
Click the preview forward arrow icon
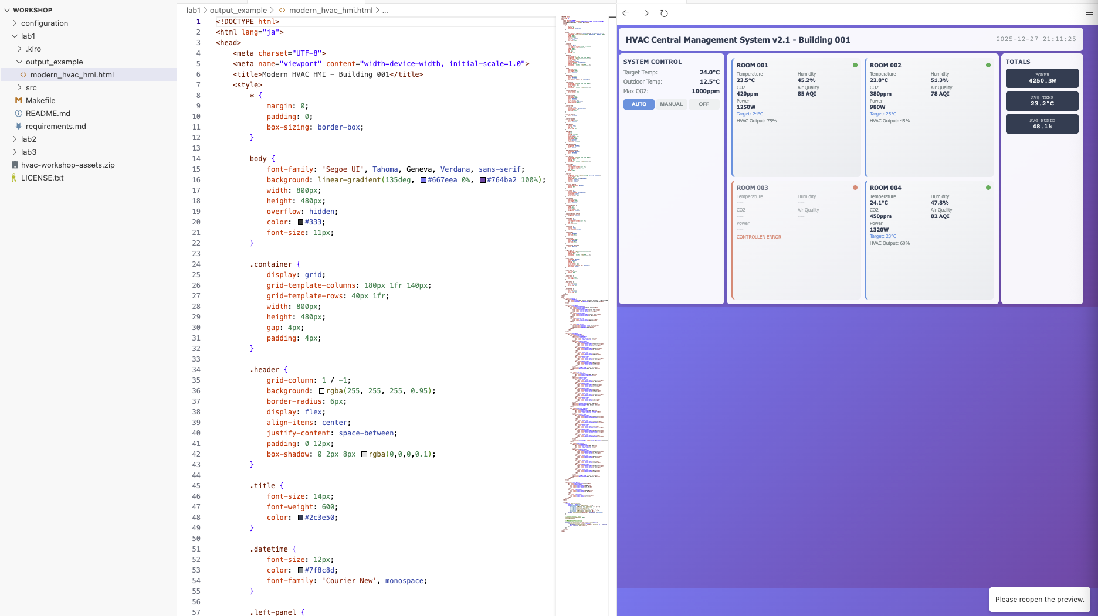coord(645,13)
